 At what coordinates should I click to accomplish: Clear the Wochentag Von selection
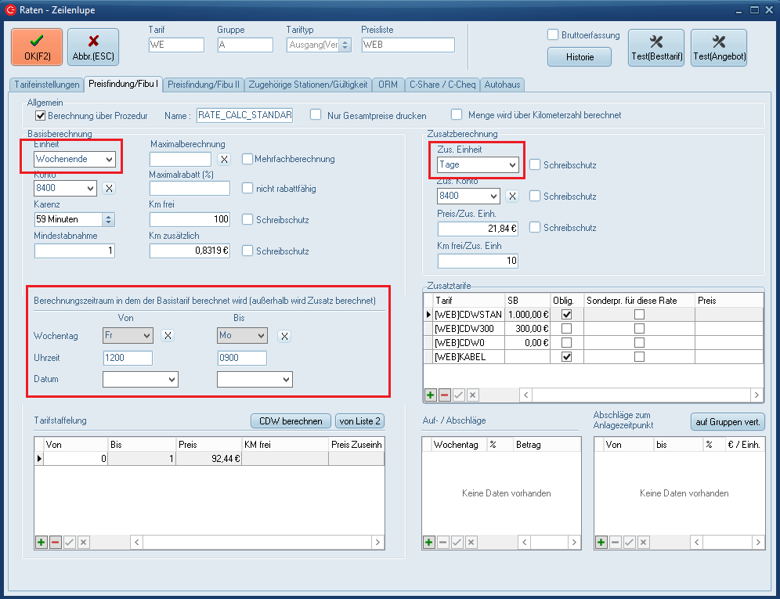168,336
